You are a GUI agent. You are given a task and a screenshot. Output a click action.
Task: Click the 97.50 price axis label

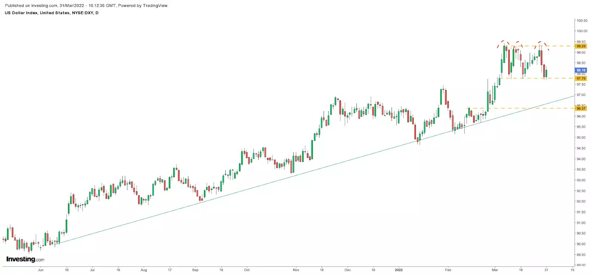tap(581, 85)
